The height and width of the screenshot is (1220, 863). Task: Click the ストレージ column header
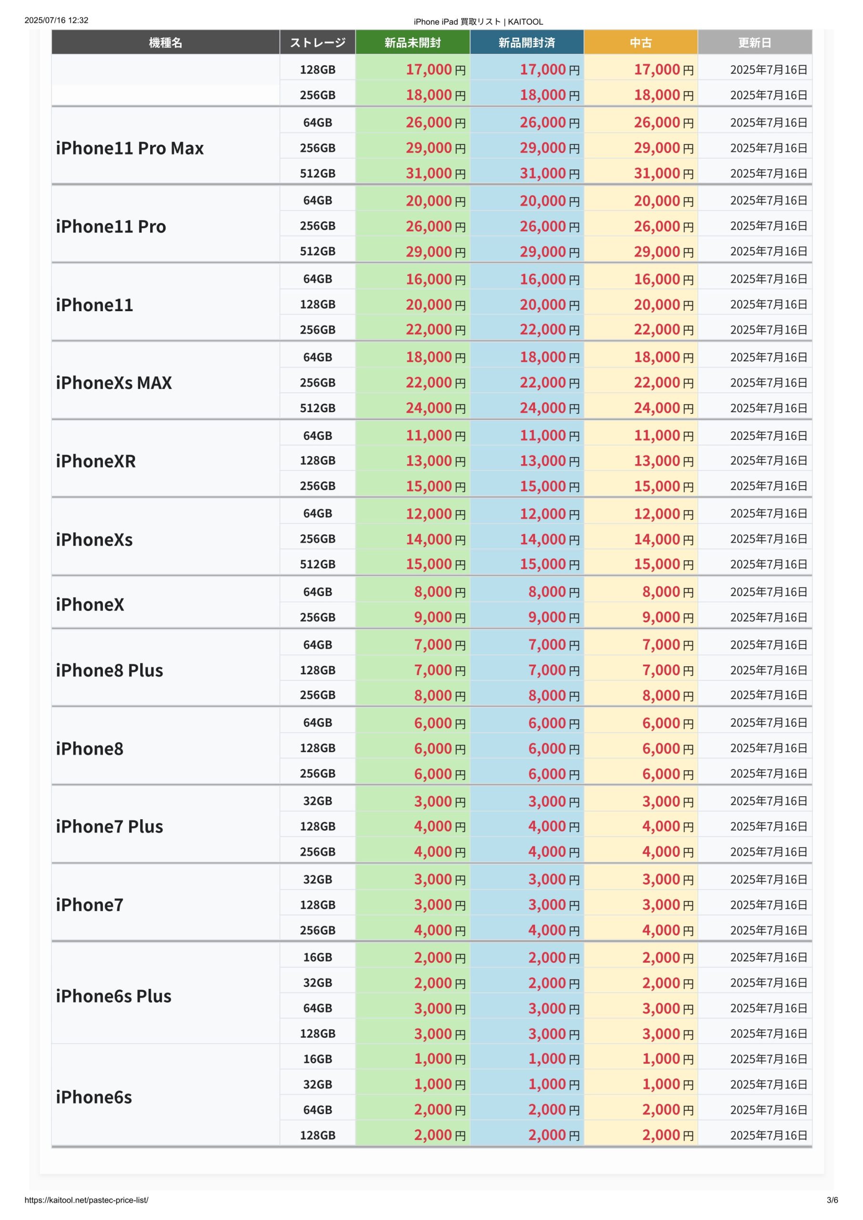click(x=318, y=42)
